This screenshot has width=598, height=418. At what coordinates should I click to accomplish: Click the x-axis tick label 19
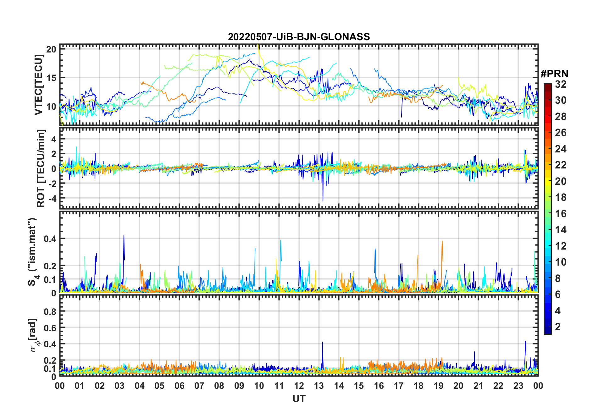(x=439, y=386)
